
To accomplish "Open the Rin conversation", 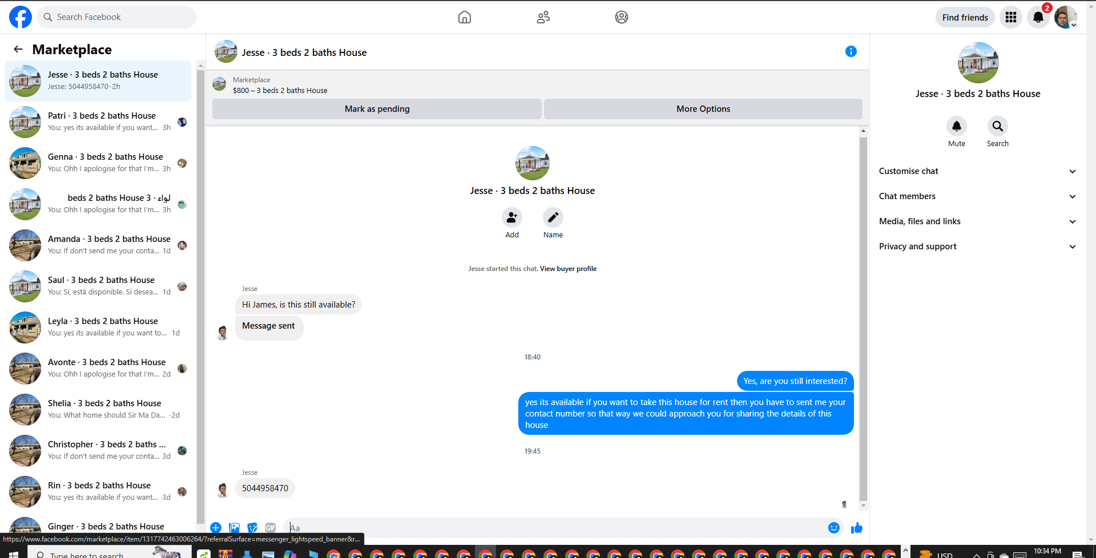I will pyautogui.click(x=98, y=492).
